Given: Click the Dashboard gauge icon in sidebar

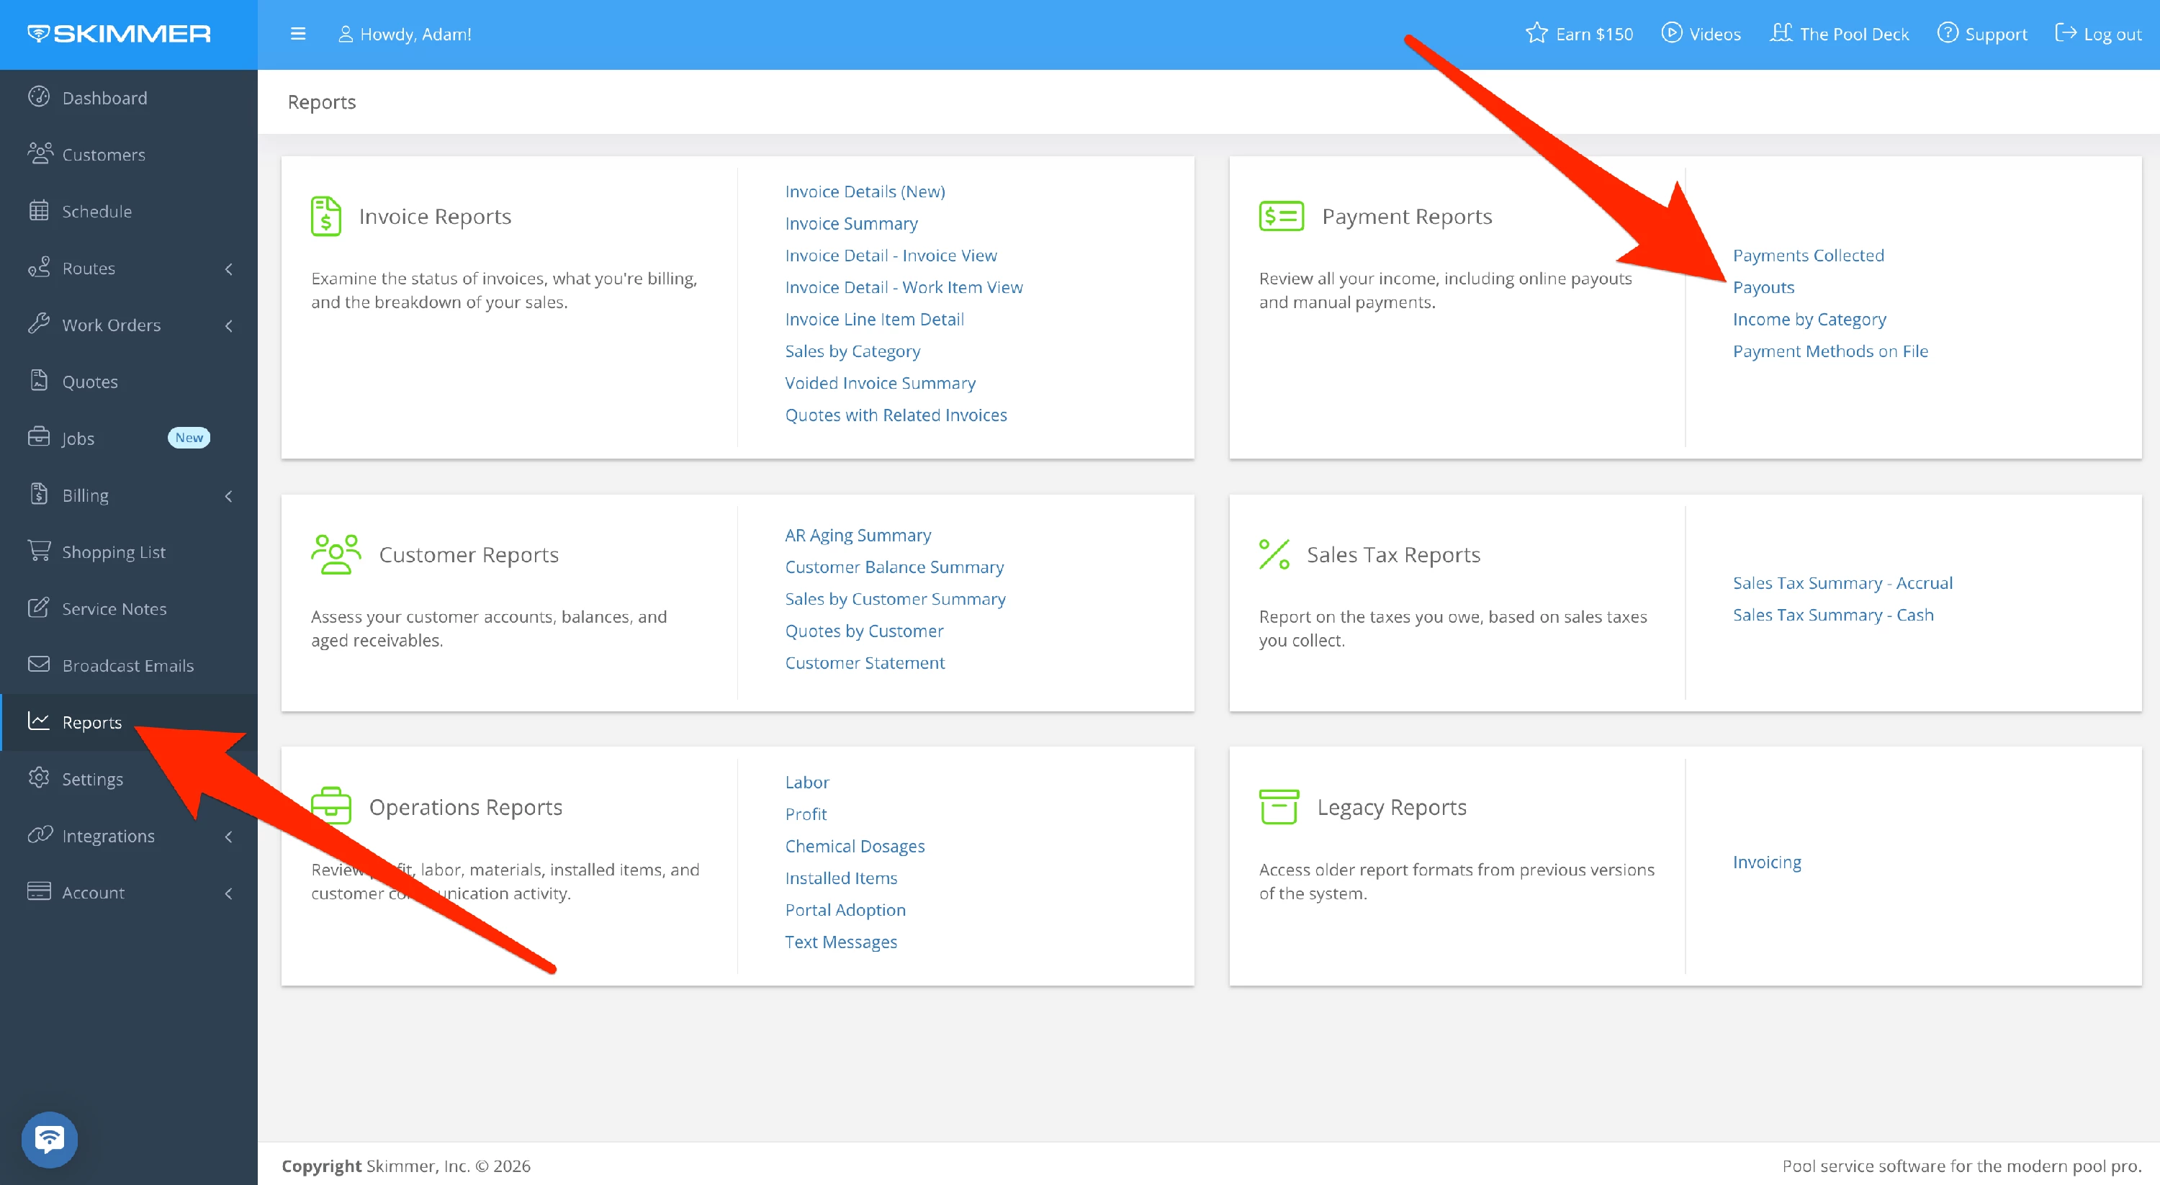Looking at the screenshot, I should (39, 97).
